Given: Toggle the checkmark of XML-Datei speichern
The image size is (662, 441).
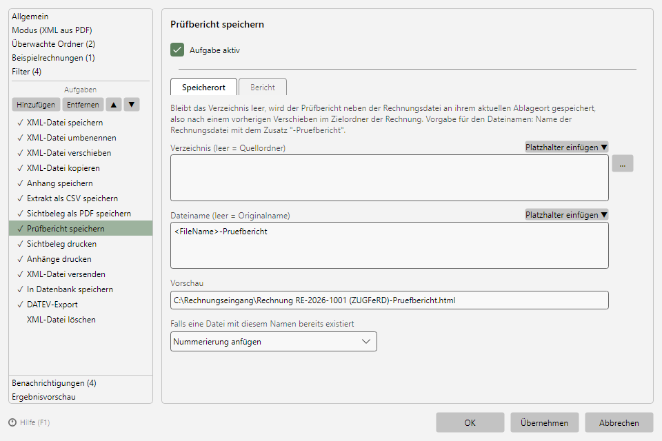Looking at the screenshot, I should [x=20, y=123].
